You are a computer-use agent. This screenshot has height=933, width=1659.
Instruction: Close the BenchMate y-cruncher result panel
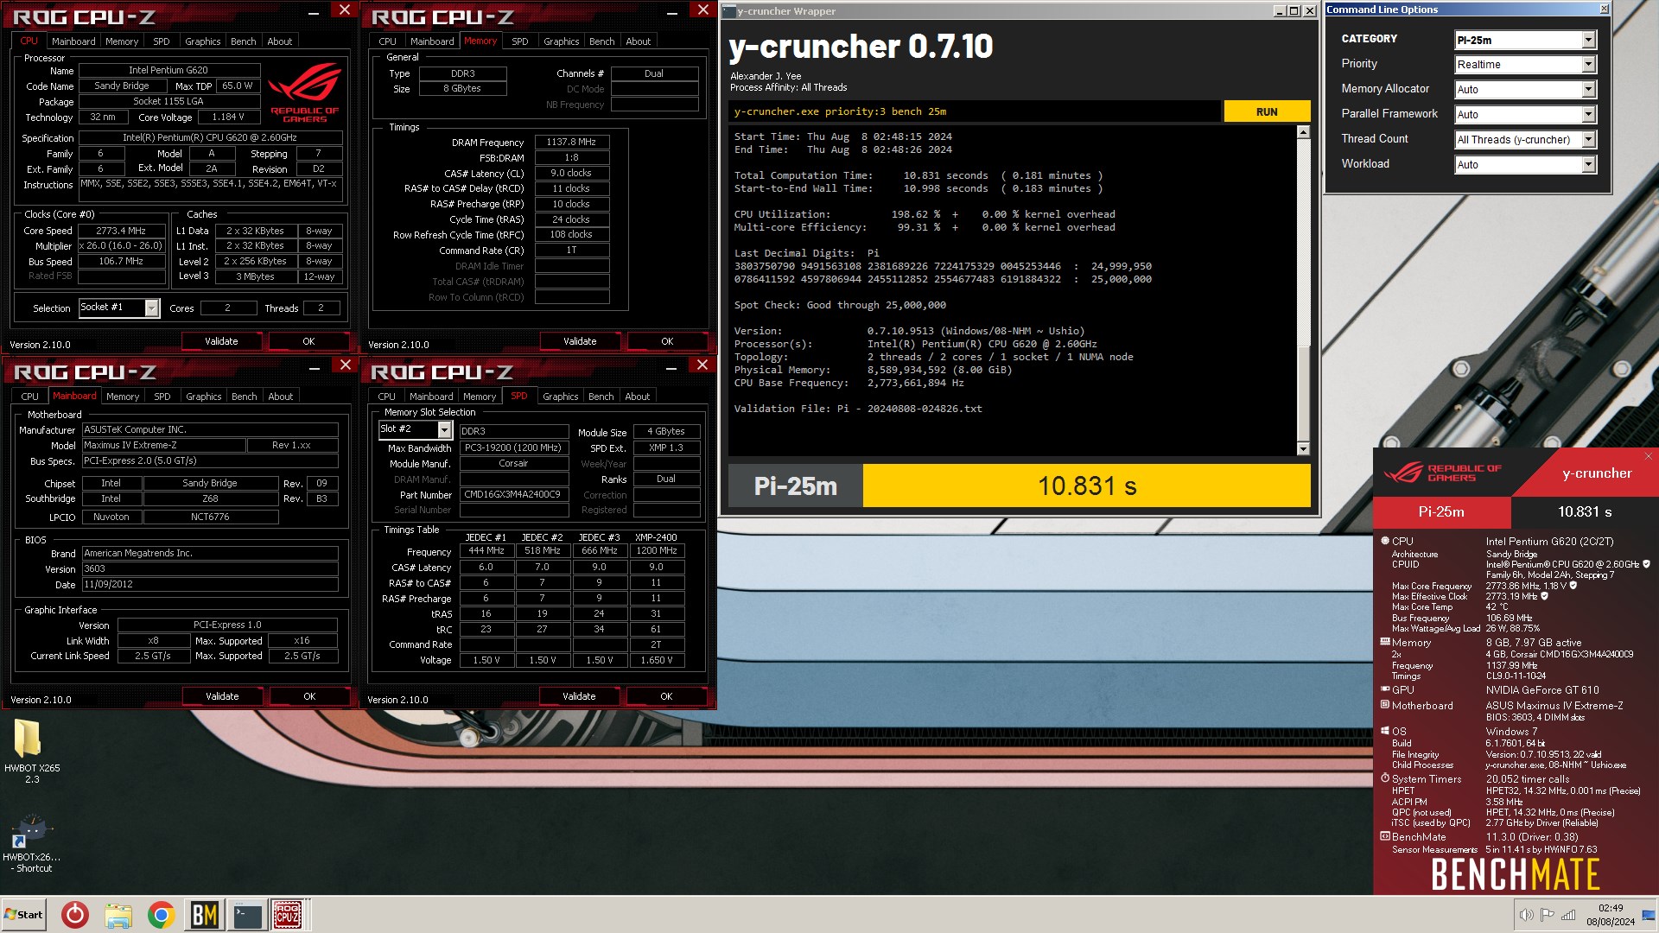point(1648,456)
